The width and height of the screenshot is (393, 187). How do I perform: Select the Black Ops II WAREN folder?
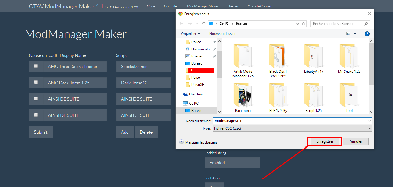[278, 61]
